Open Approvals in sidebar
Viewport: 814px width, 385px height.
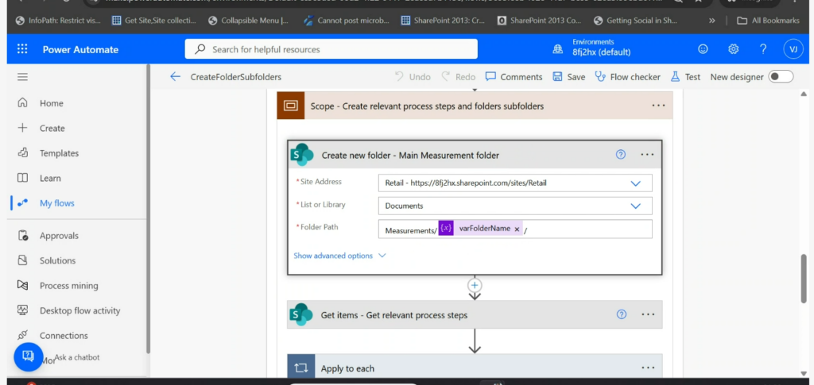59,235
